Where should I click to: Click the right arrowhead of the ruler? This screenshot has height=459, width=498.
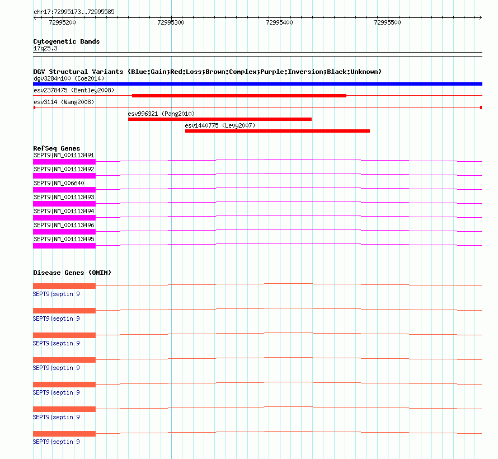(480, 18)
